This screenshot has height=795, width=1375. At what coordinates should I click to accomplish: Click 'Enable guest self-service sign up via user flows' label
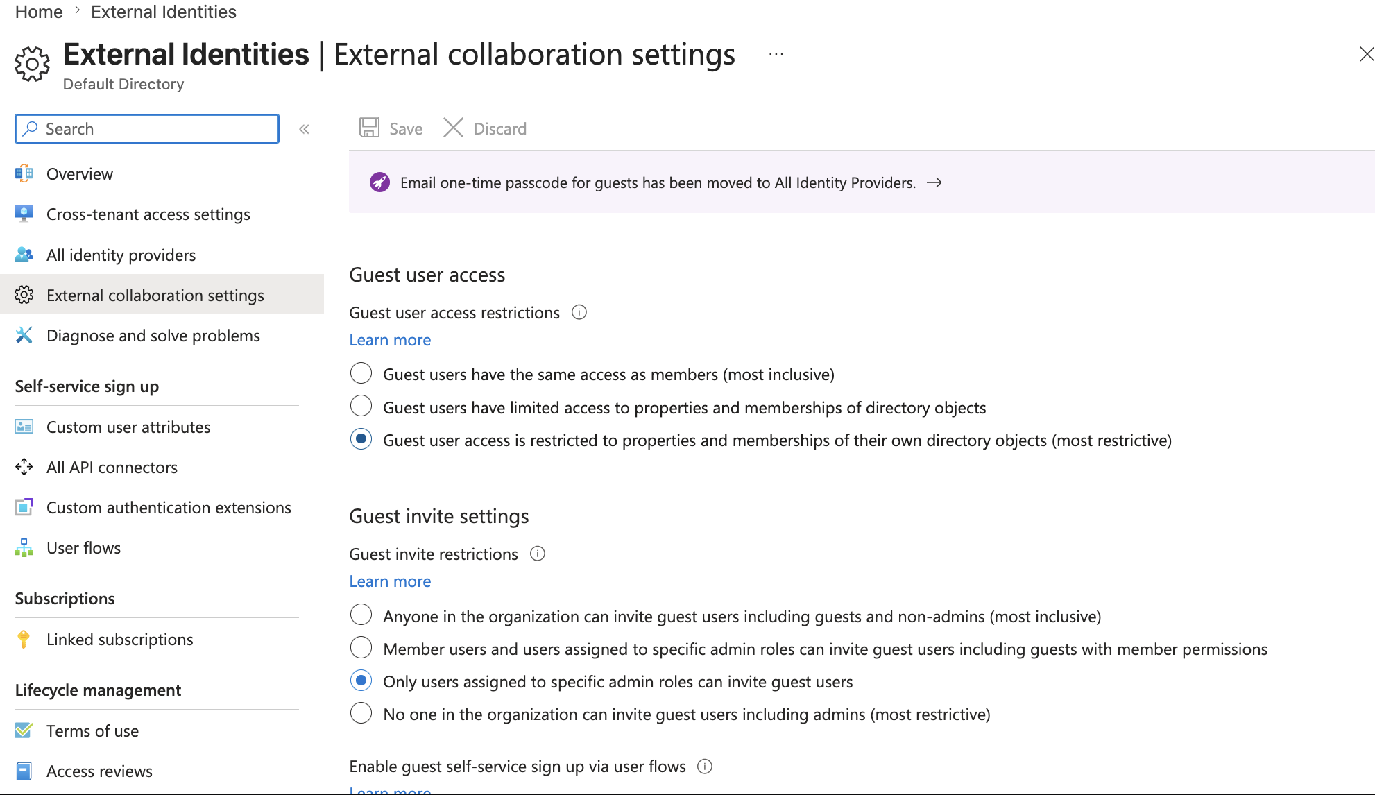click(518, 766)
